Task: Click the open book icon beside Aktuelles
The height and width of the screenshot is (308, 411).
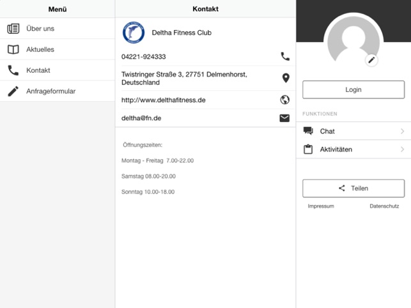Action: (13, 50)
